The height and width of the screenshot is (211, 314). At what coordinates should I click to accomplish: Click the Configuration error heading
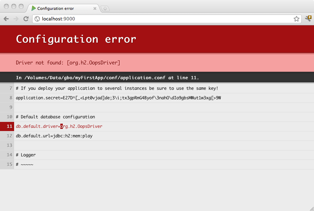[x=76, y=39]
